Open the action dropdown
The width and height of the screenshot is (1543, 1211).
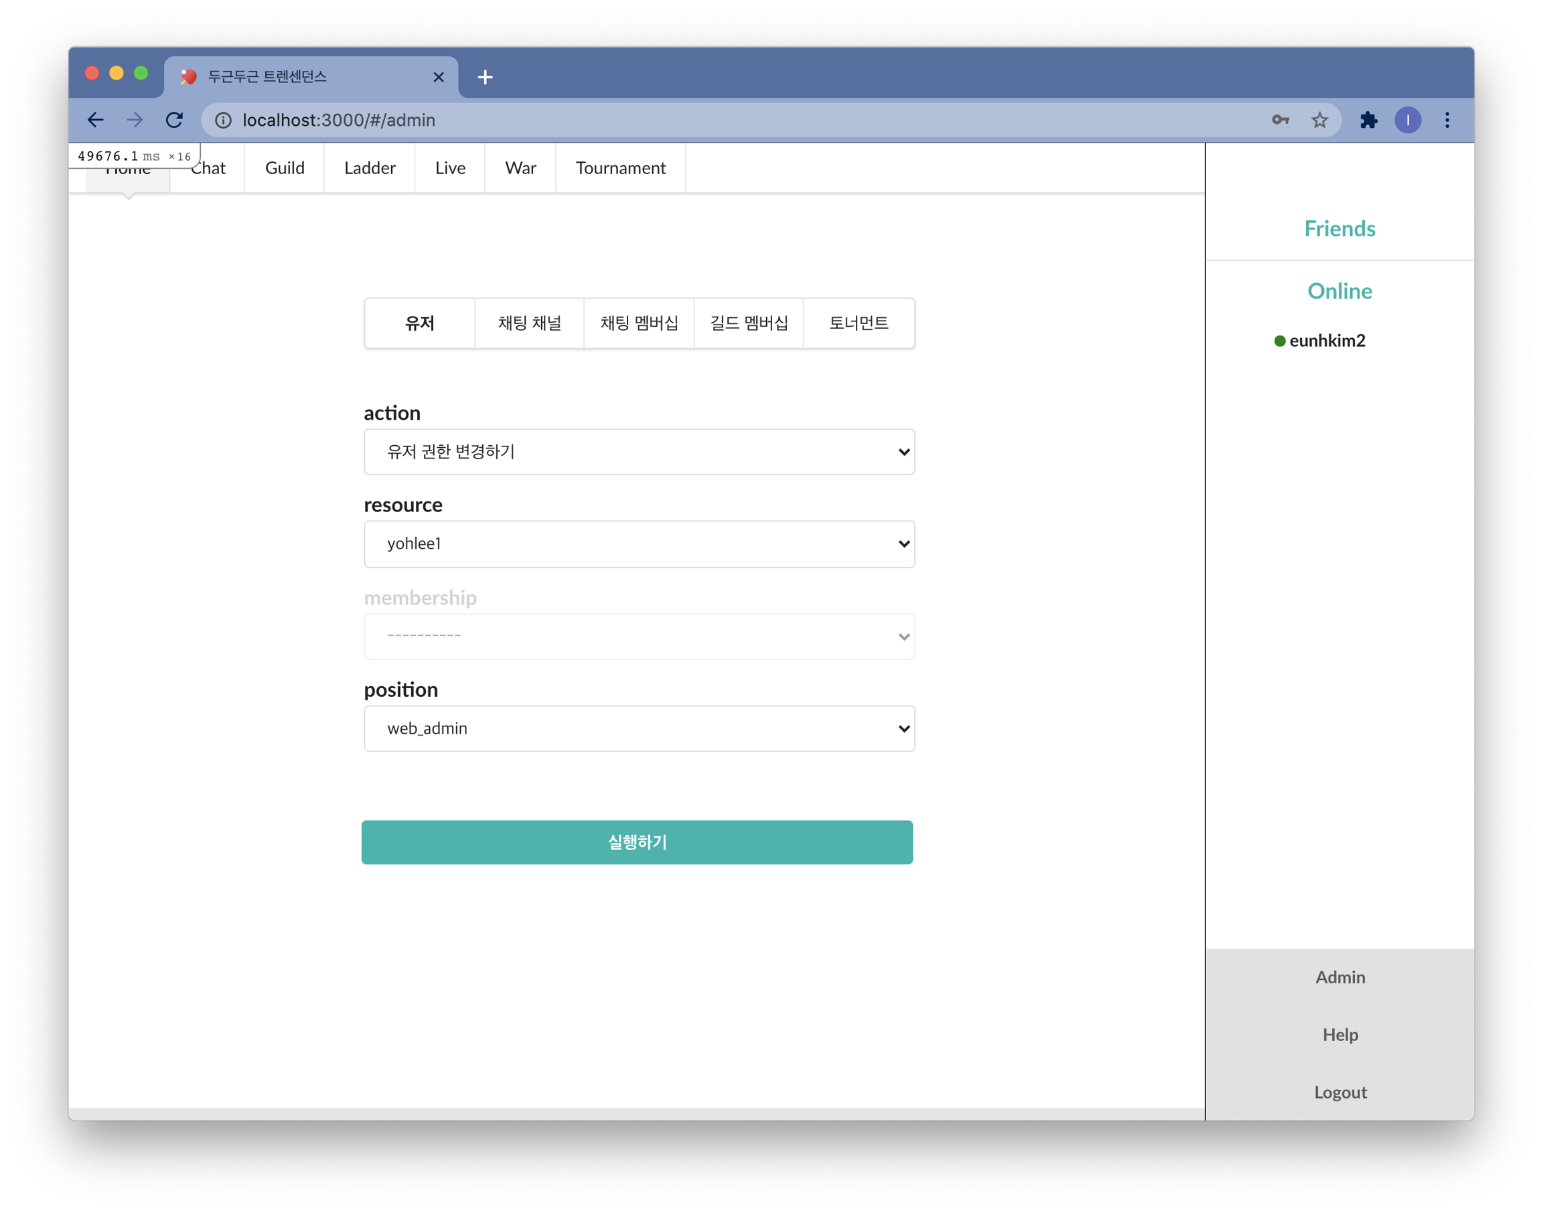639,452
